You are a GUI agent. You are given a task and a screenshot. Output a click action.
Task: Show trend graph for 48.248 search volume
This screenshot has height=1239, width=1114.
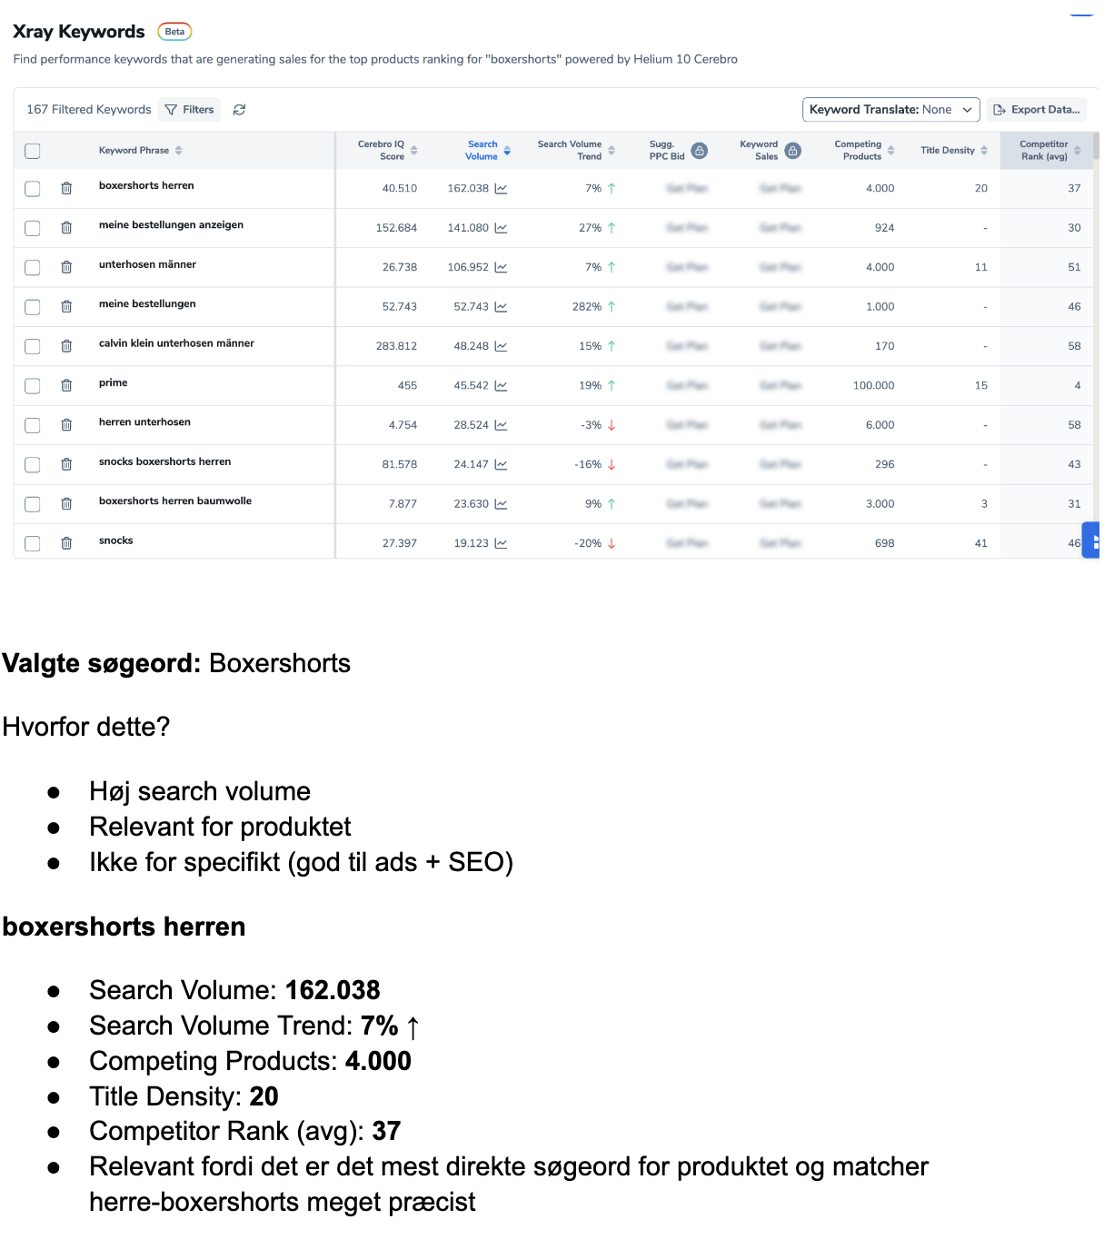pos(501,346)
